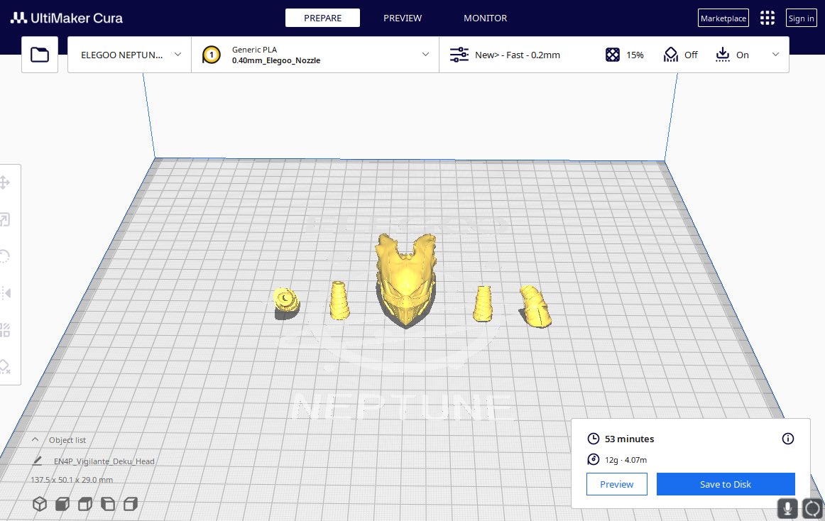Switch to 3D perspective view cube icon
The image size is (825, 521).
(40, 504)
